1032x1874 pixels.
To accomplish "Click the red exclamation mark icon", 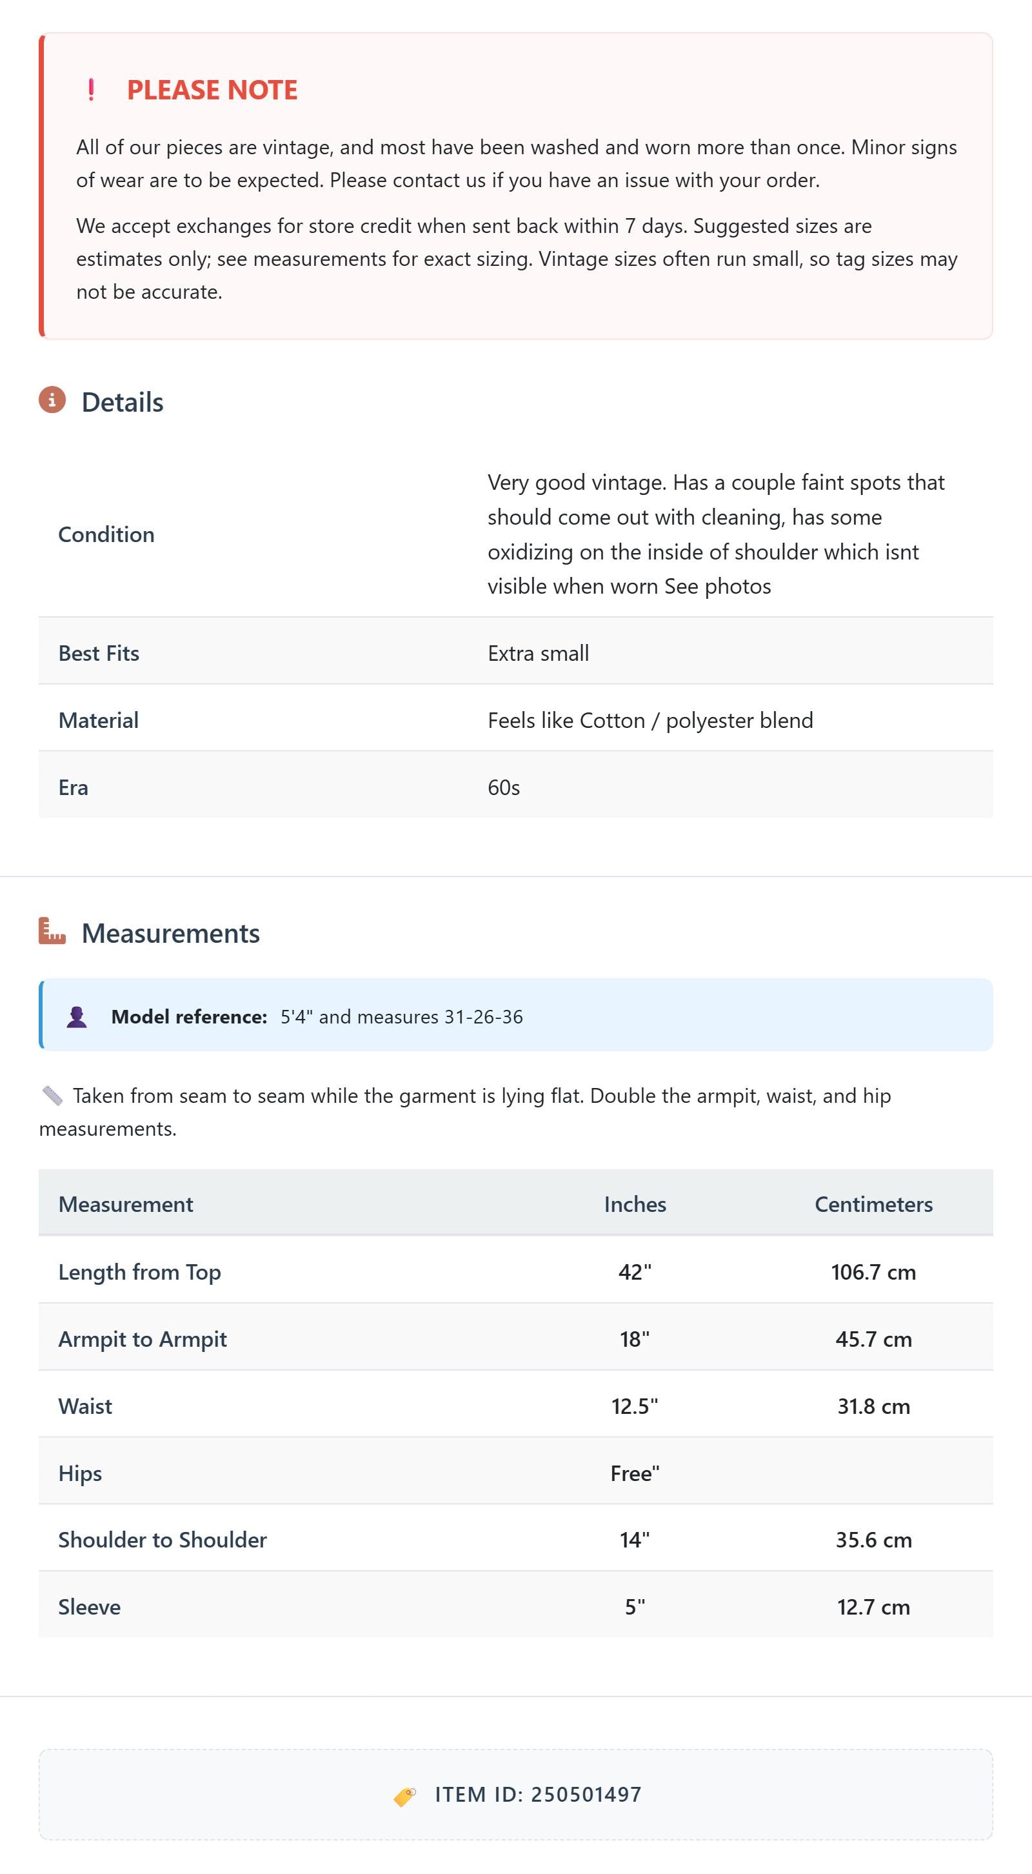I will pos(91,90).
